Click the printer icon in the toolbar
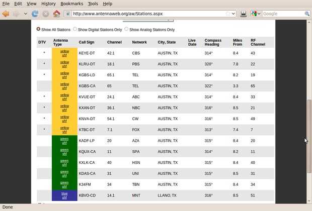This screenshot has width=312, height=211. [x=243, y=14]
